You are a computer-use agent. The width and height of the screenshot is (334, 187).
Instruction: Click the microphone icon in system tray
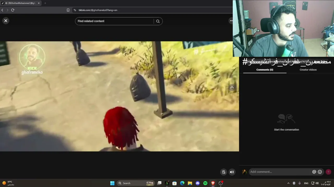point(300,183)
